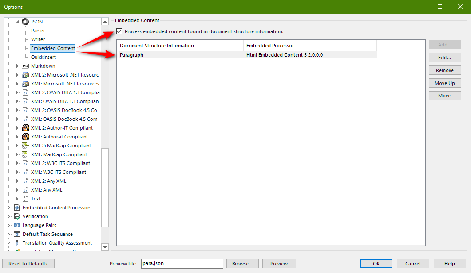Select Parser under JSON
This screenshot has height=273, width=471.
[x=38, y=31]
